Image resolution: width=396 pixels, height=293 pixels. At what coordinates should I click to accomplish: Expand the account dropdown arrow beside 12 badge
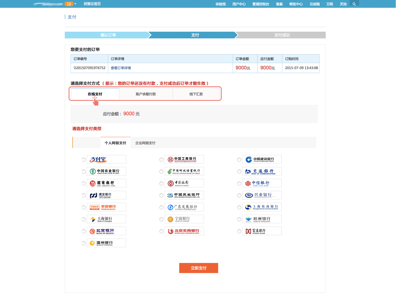tap(75, 4)
